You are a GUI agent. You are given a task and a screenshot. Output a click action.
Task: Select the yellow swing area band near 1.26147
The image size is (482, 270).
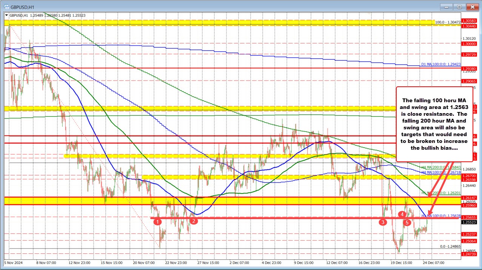click(x=226, y=201)
